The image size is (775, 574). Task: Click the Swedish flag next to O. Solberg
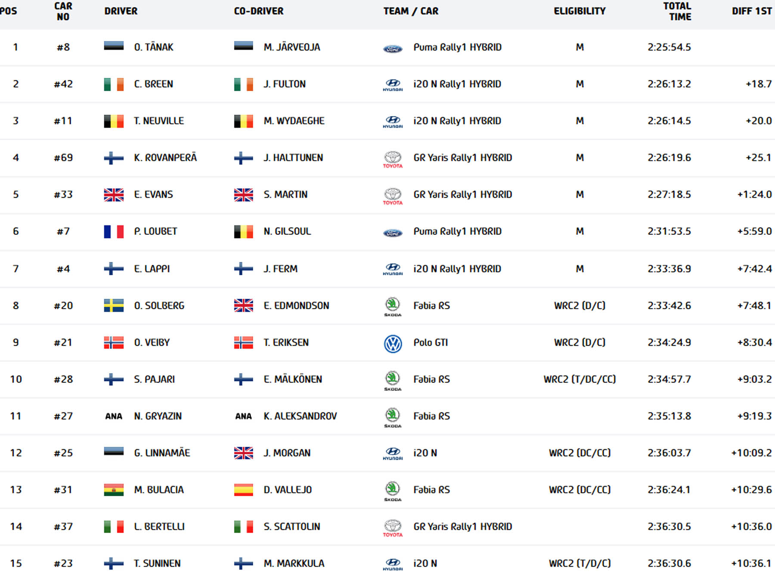click(x=114, y=305)
